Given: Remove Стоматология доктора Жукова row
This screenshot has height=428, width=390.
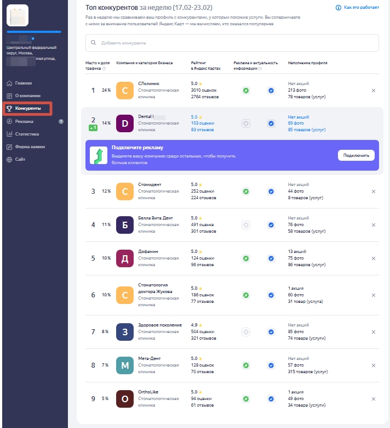Looking at the screenshot, I should tap(374, 295).
